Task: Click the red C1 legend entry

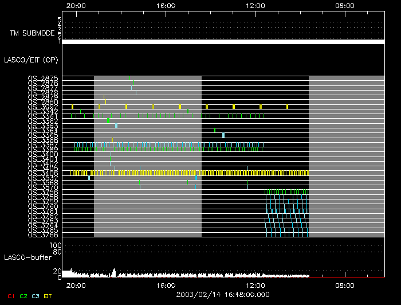Action: [11, 296]
